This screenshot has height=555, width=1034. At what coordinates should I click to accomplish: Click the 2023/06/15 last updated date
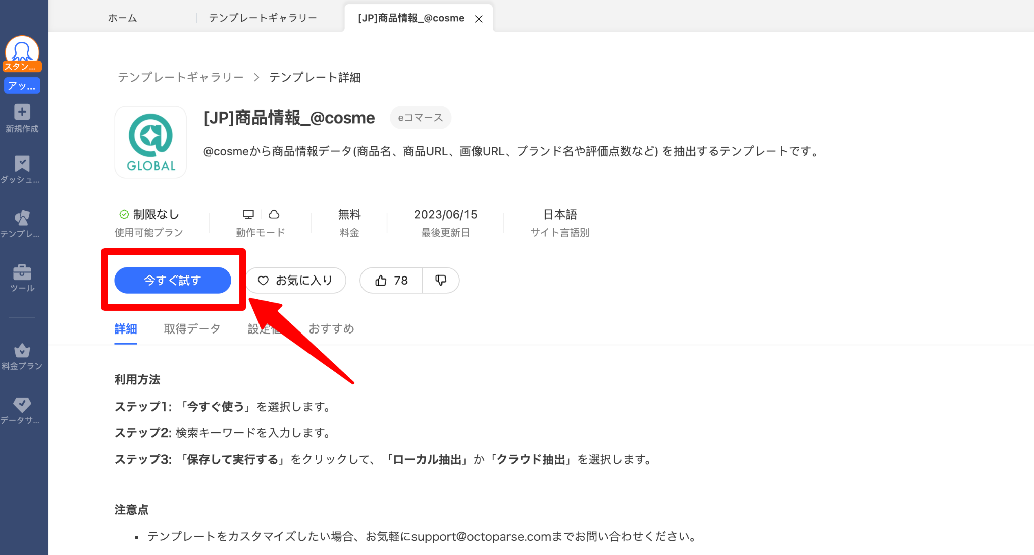click(446, 214)
